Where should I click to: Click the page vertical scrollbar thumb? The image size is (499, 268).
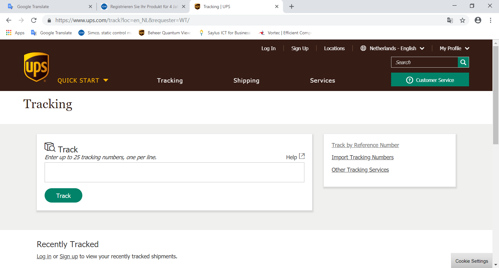click(496, 95)
